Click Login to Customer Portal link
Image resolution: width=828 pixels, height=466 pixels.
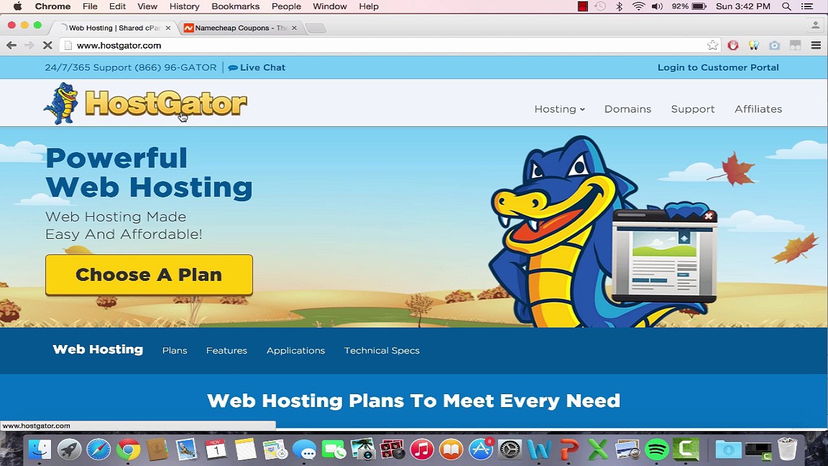pyautogui.click(x=718, y=67)
